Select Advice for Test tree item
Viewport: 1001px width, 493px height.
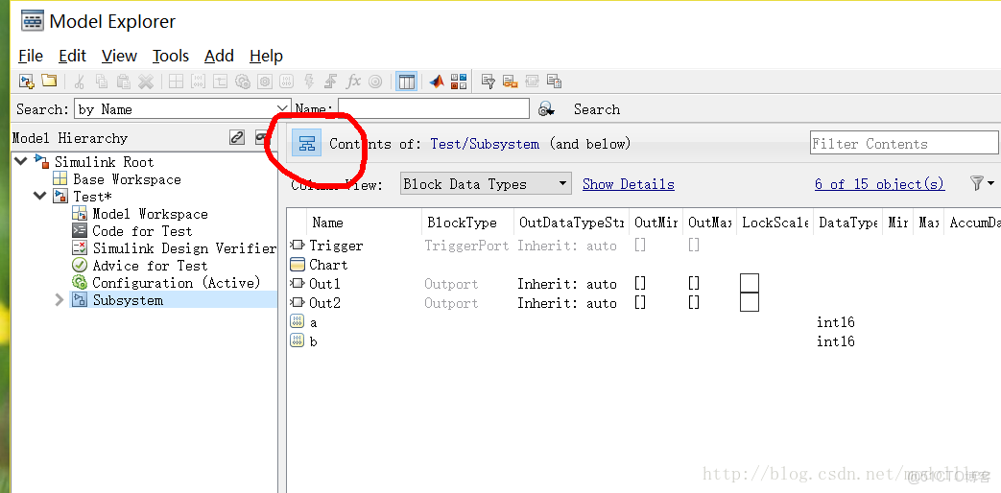150,266
